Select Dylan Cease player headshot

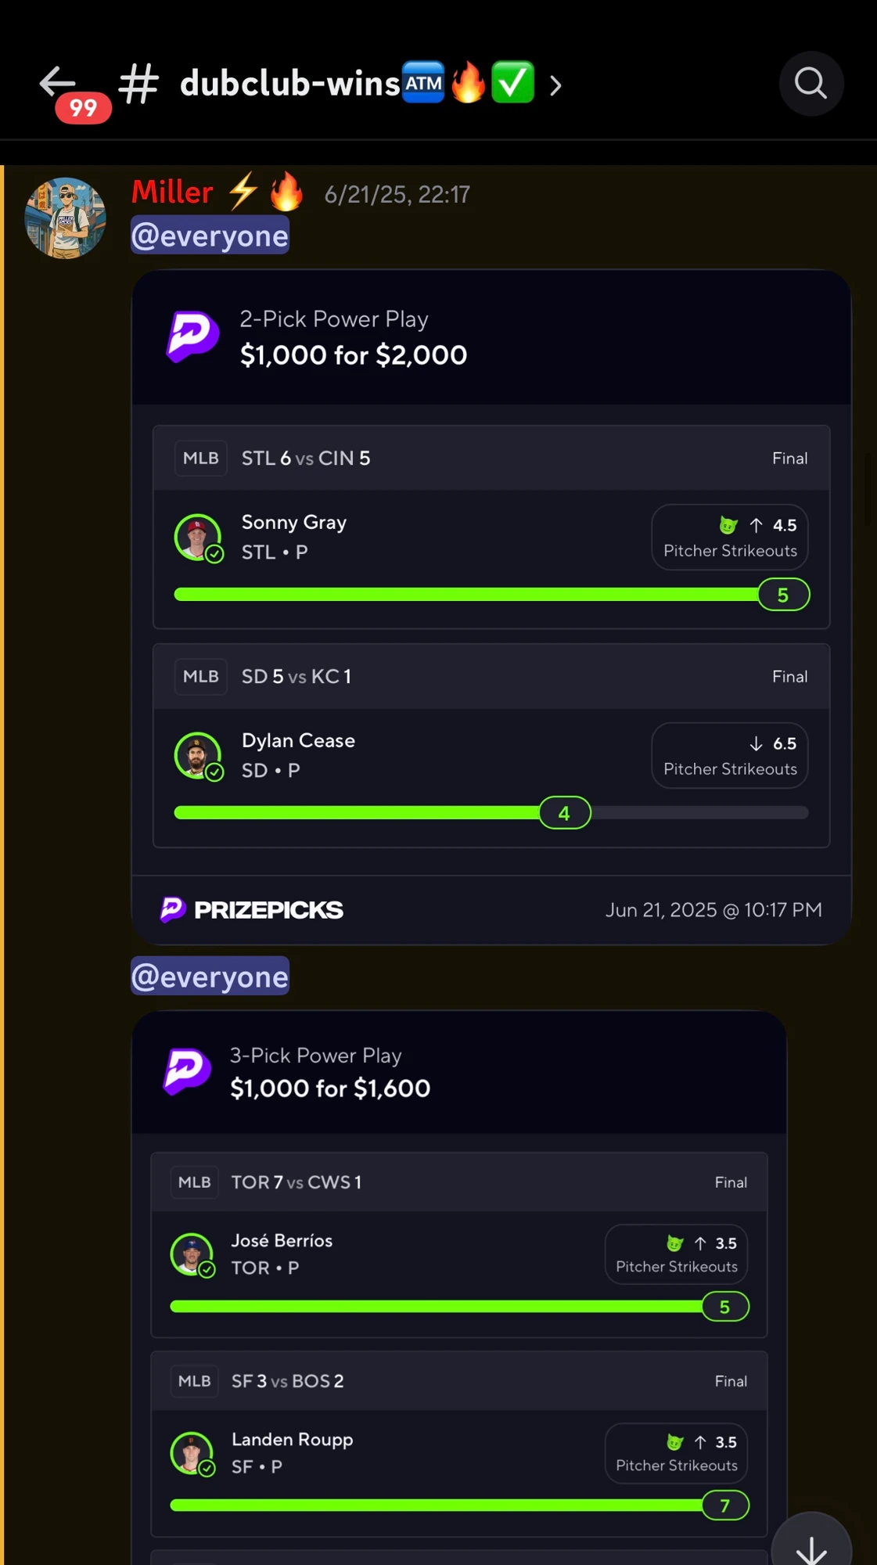tap(198, 756)
